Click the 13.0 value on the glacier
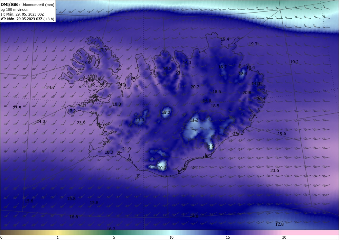339x240 pixels. point(140,119)
